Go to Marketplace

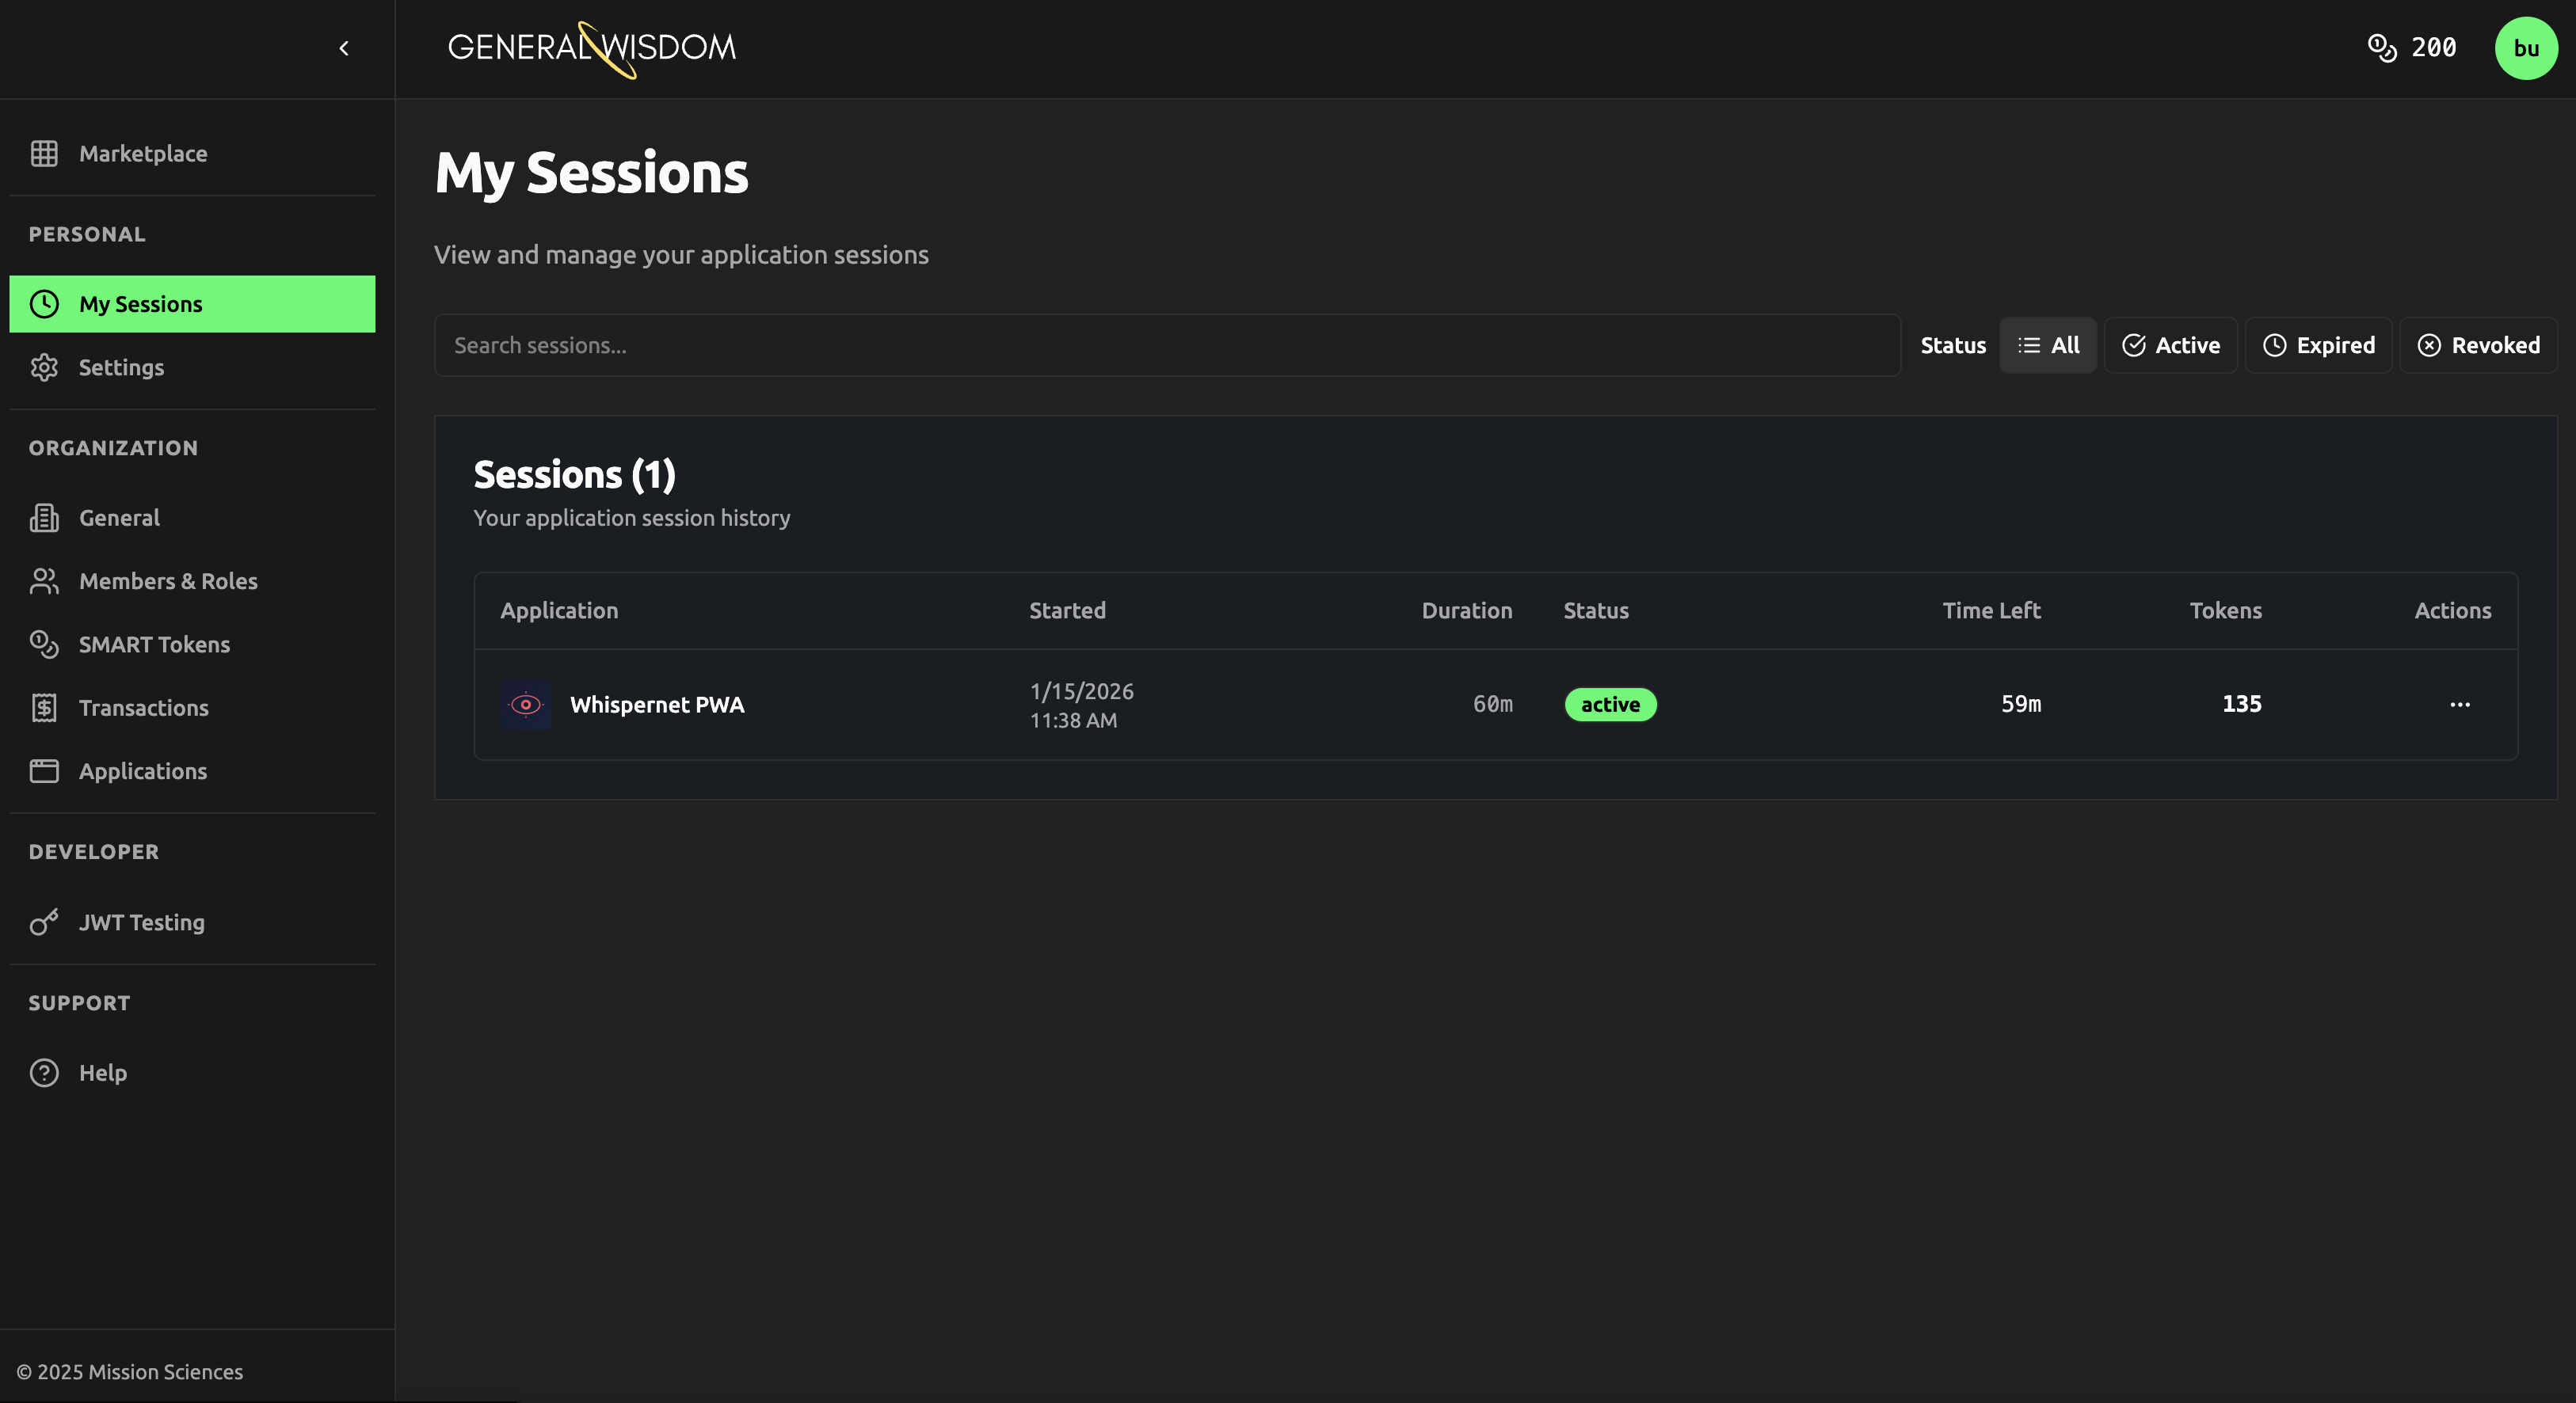[192, 154]
